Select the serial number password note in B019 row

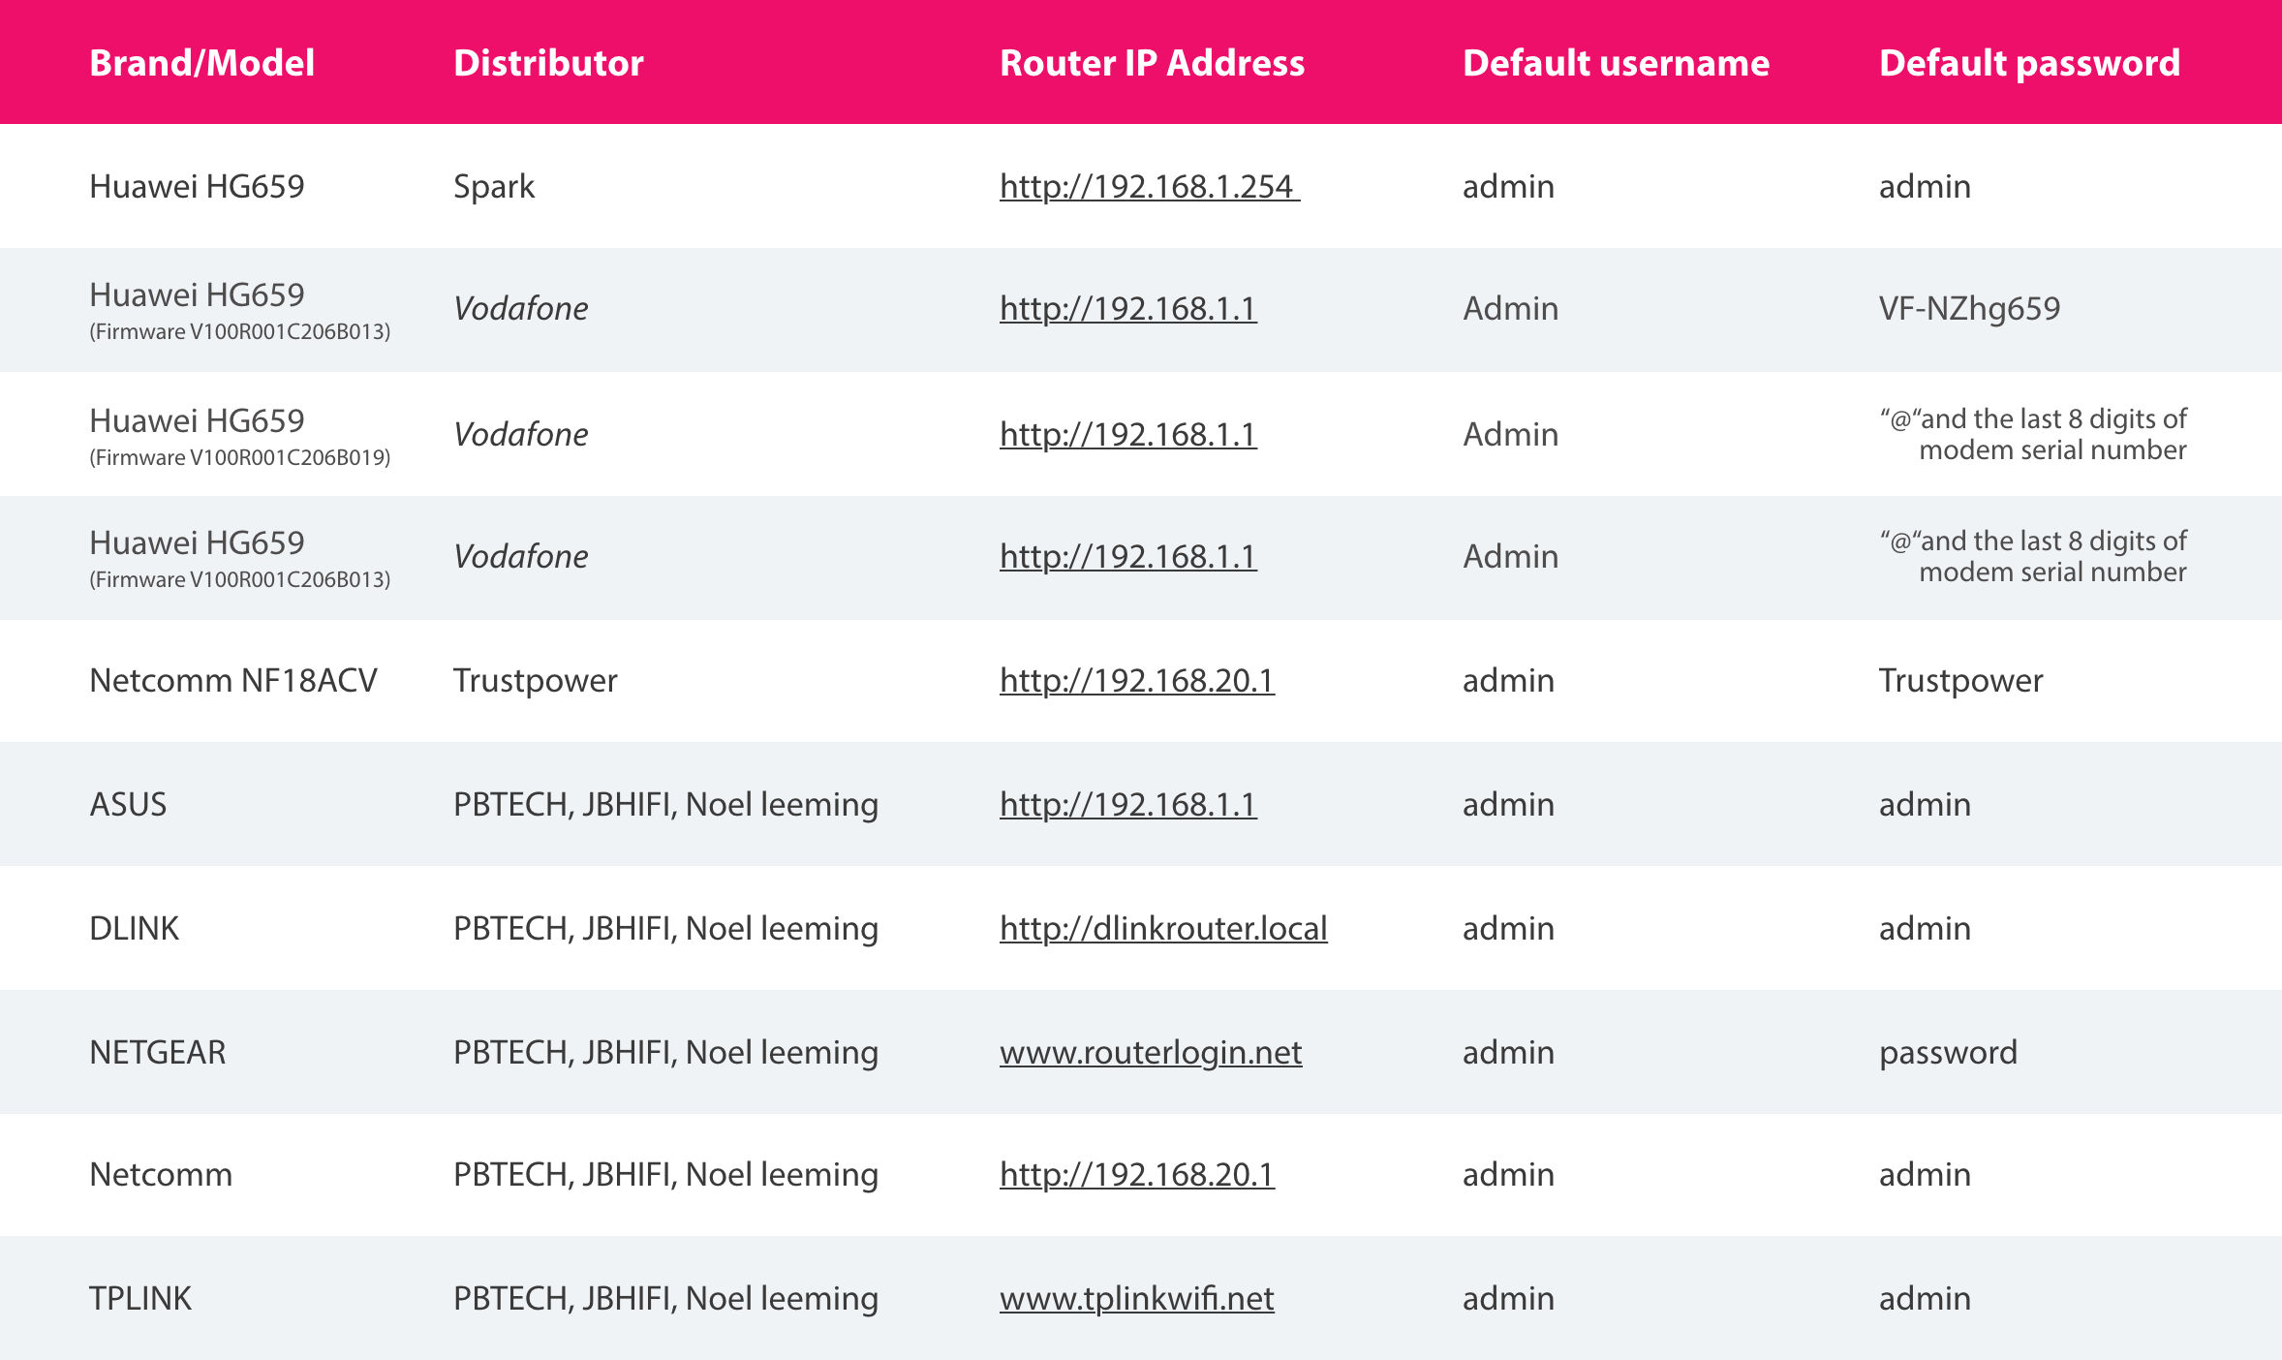point(2033,434)
